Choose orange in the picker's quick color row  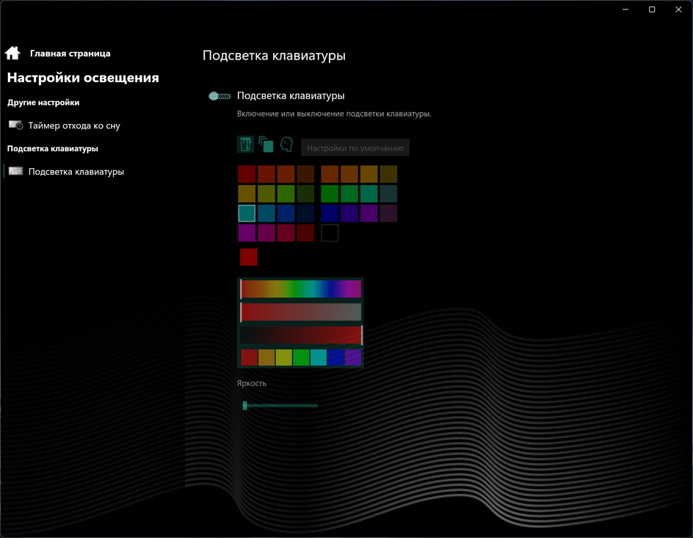tap(266, 357)
